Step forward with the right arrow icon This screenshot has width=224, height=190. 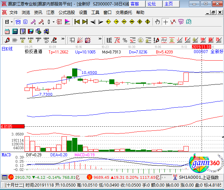tap(101, 22)
